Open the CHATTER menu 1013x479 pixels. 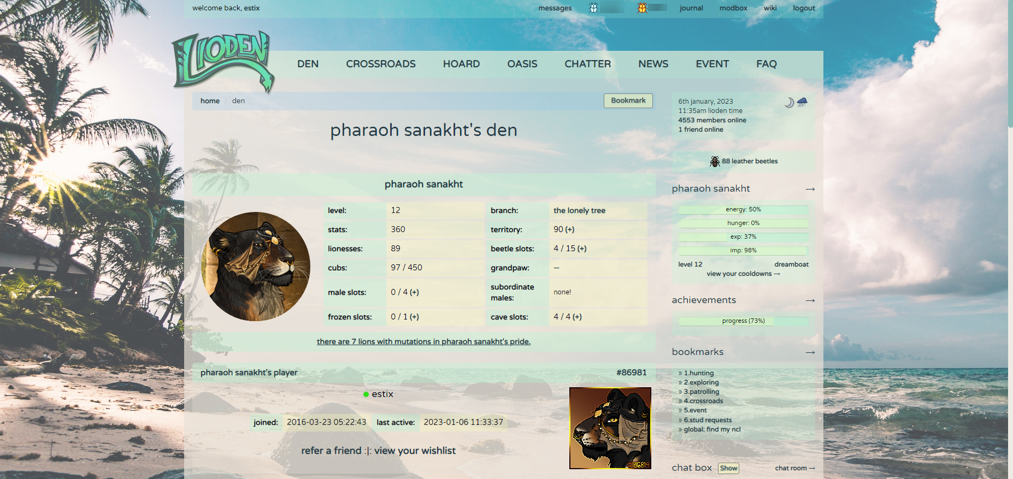pyautogui.click(x=588, y=64)
